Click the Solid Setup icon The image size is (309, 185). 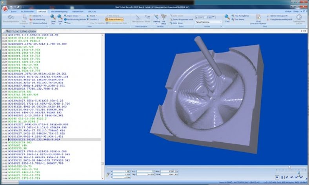pos(171,23)
